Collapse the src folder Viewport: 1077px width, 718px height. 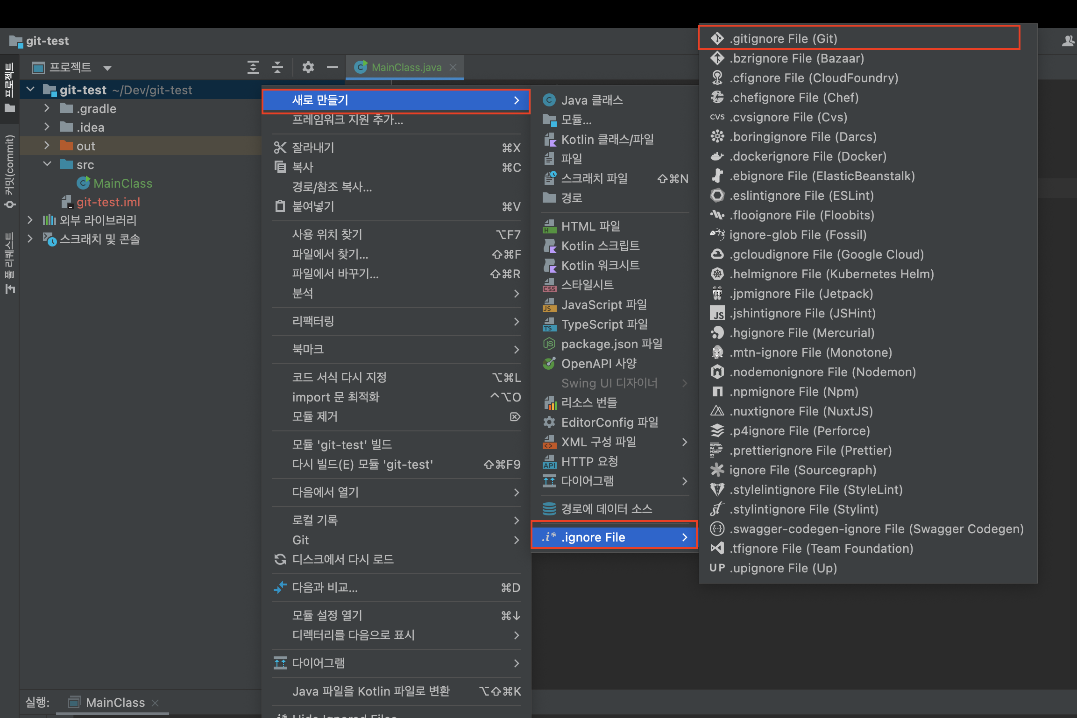coord(47,164)
